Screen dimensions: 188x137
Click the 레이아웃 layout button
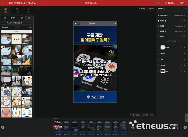pyautogui.click(x=93, y=24)
